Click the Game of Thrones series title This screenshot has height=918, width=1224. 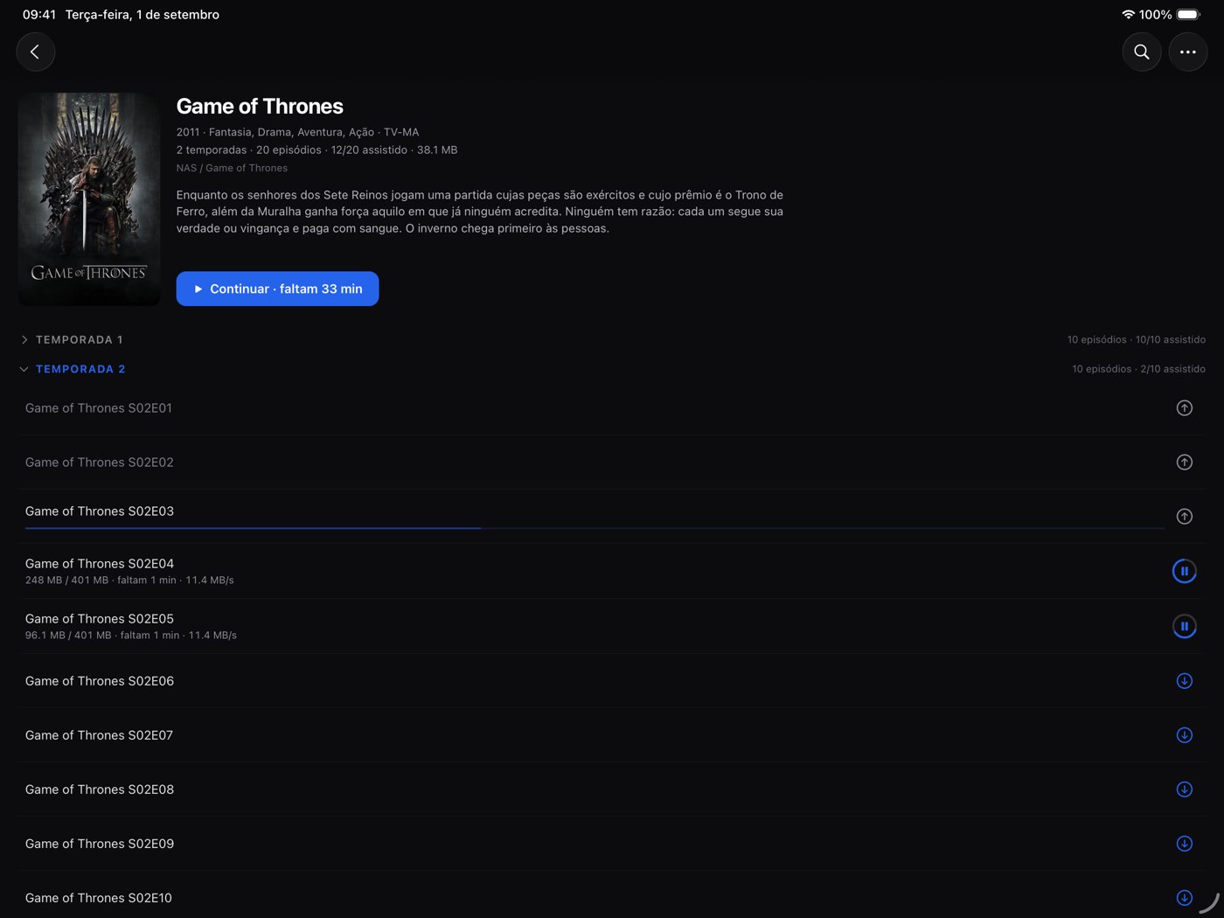click(x=260, y=107)
